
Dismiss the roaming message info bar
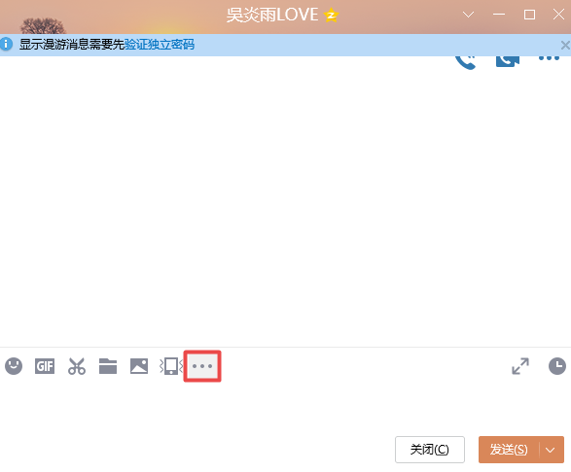pos(565,45)
